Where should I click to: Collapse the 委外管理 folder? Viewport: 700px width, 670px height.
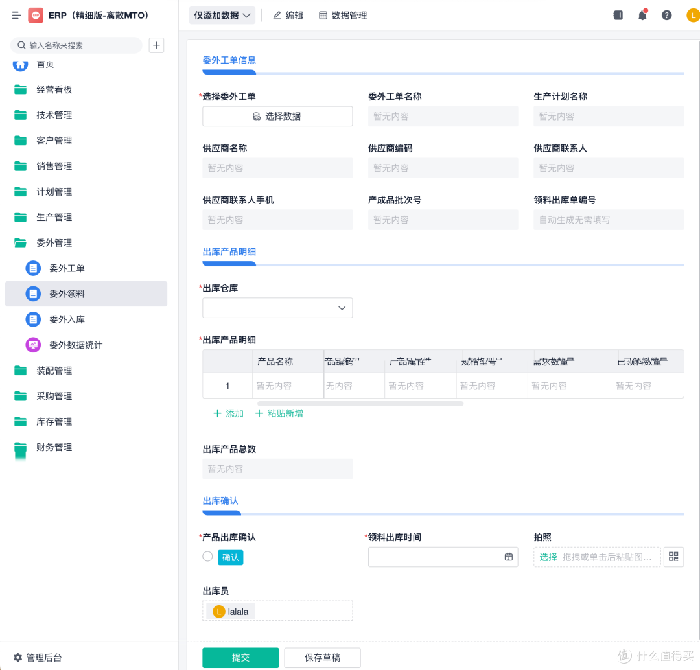86,243
